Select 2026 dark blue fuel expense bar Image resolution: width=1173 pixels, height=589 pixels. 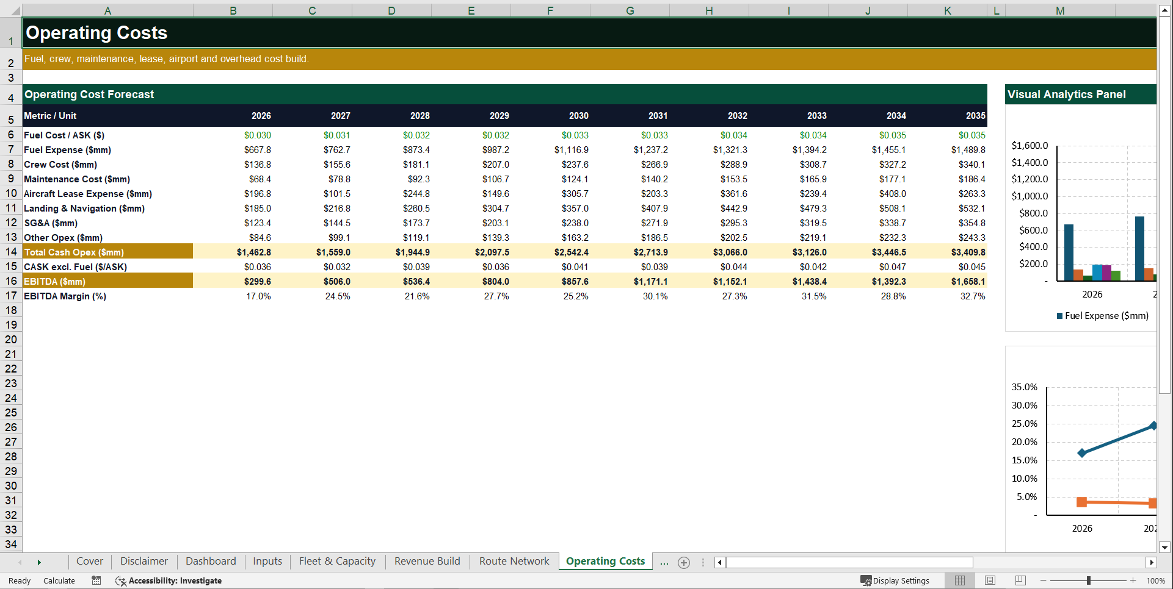[x=1069, y=252]
